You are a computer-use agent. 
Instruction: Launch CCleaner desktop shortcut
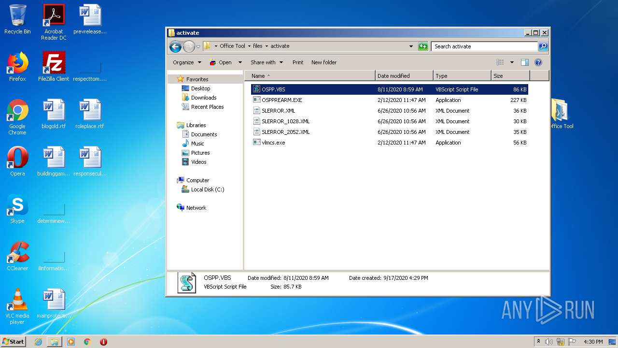(17, 256)
